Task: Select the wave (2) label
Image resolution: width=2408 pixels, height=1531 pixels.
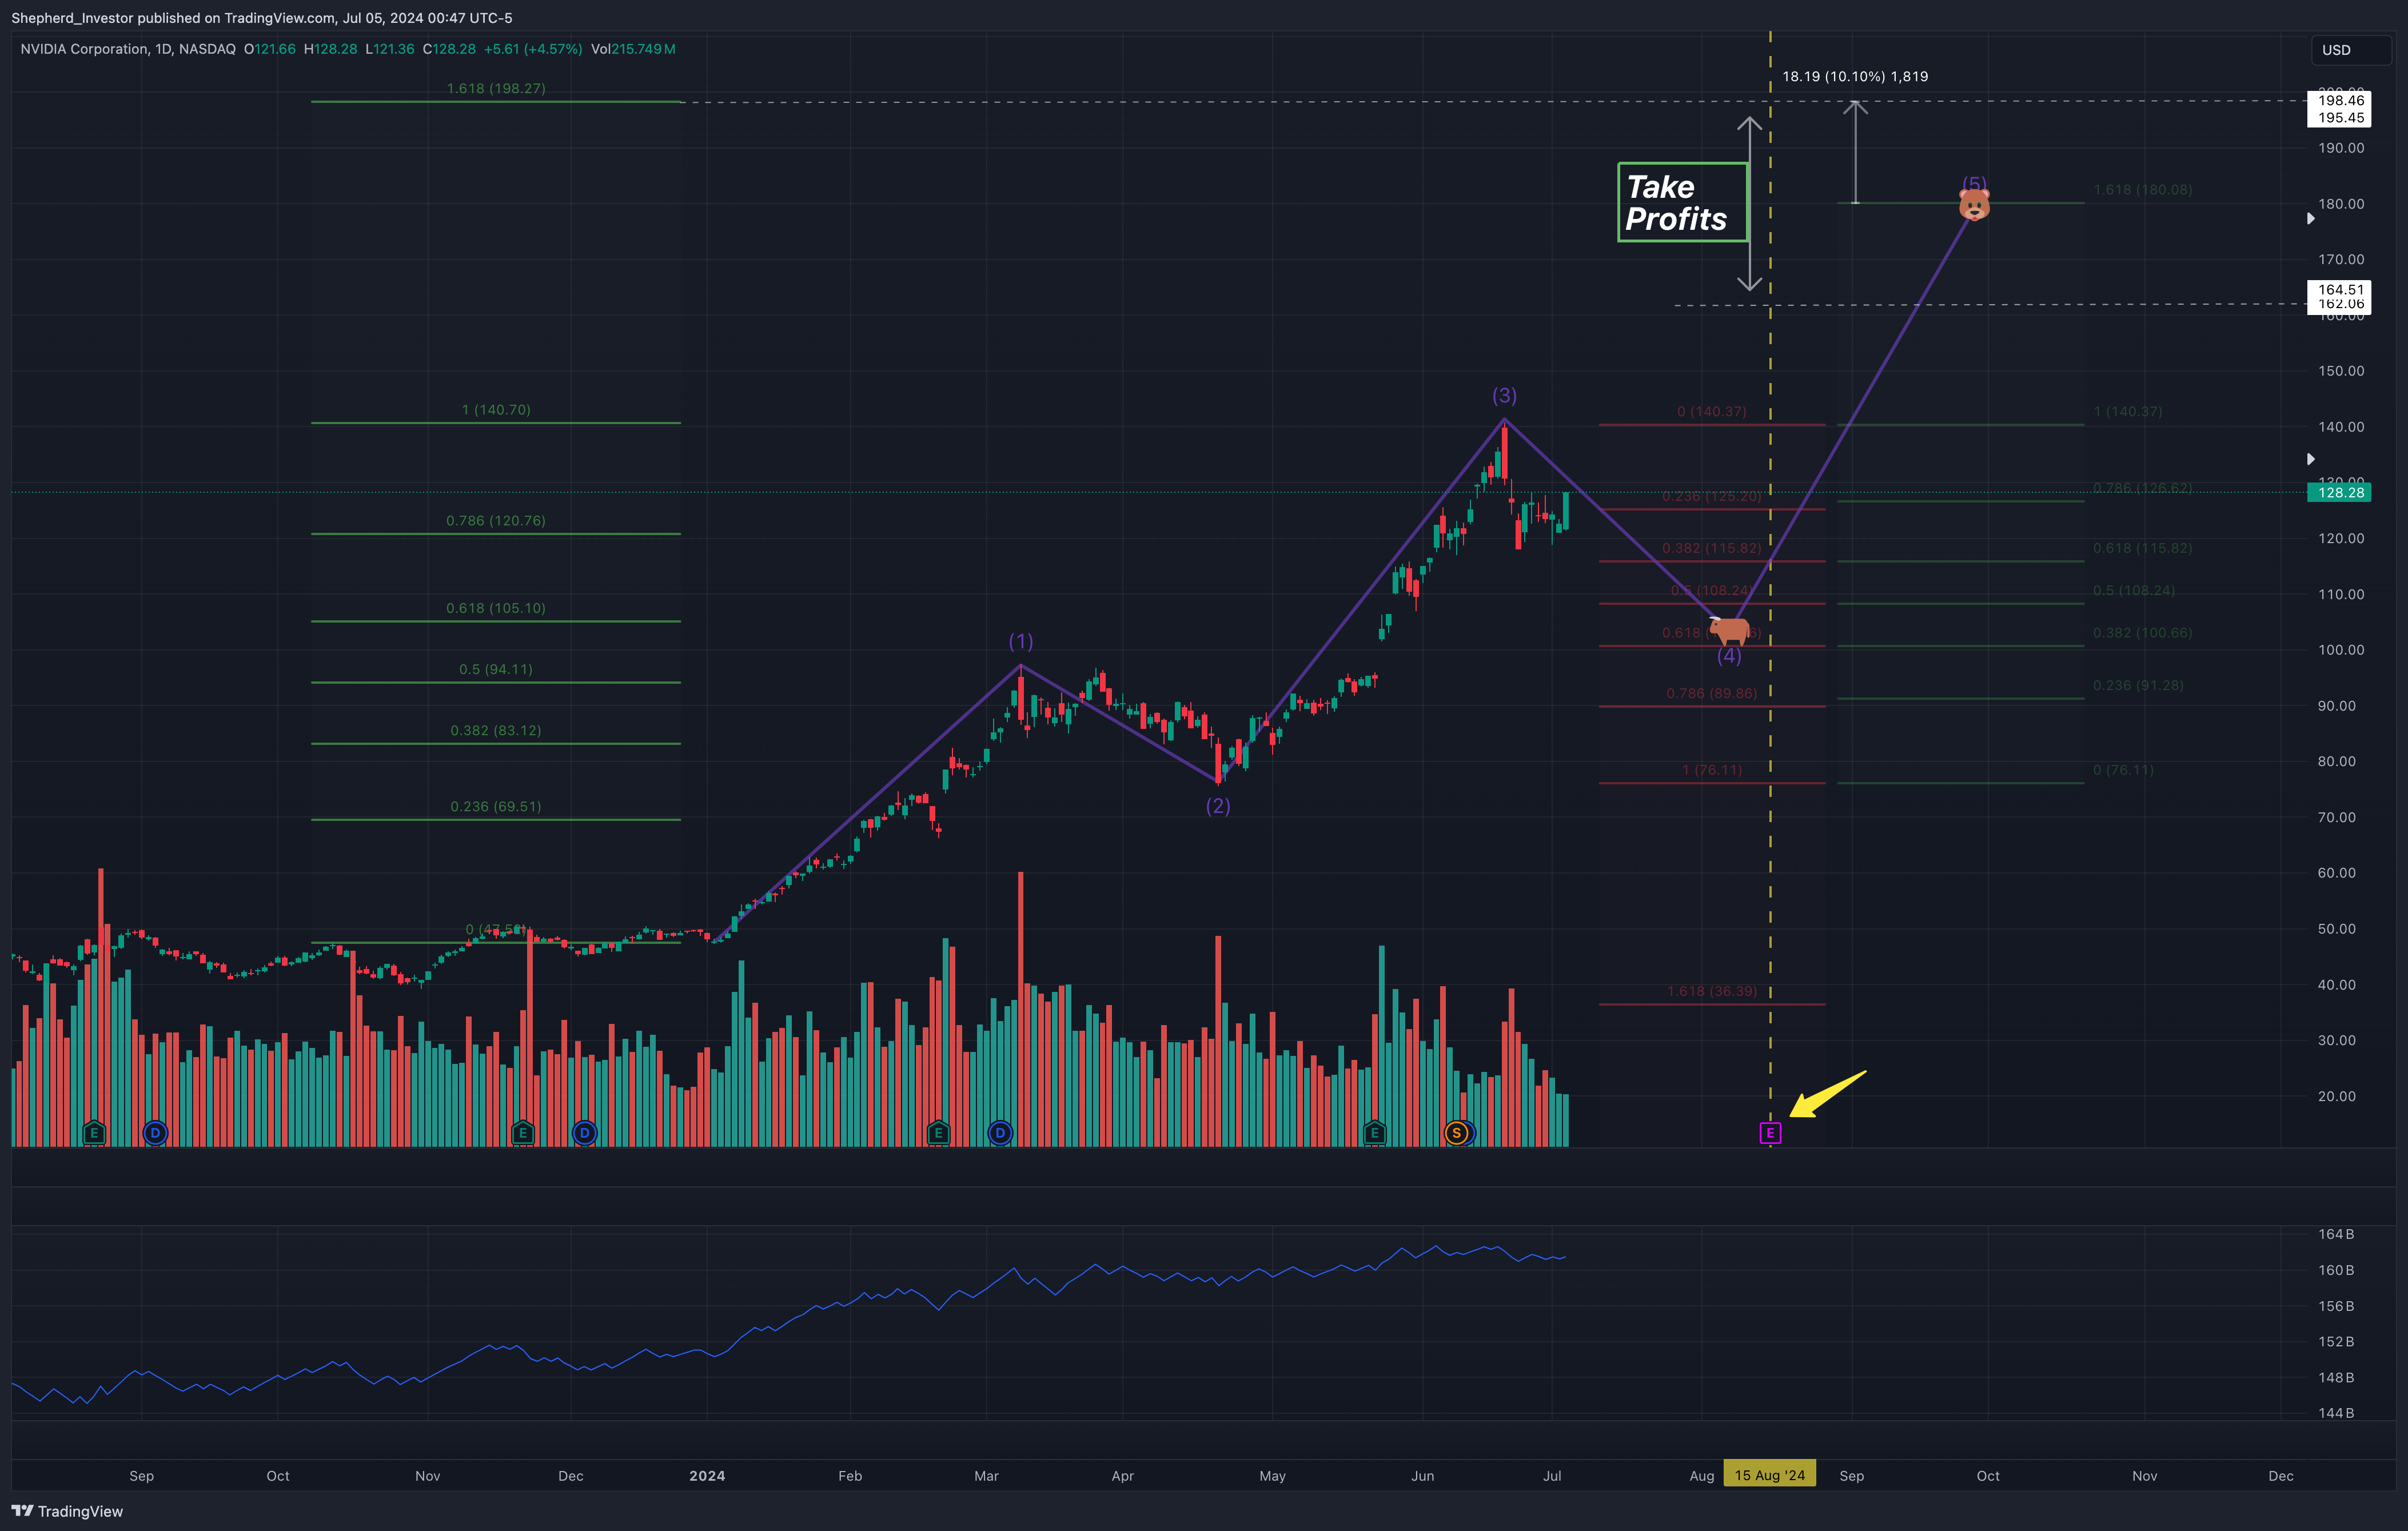Action: click(x=1218, y=806)
